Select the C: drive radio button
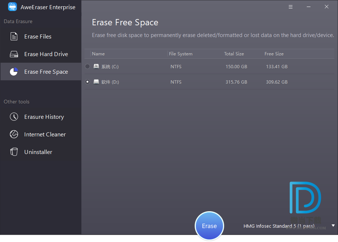Screen dimensions: 338x242 (87, 66)
